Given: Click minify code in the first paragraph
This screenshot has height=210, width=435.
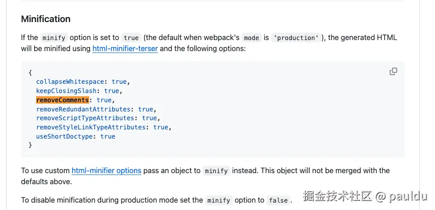Looking at the screenshot, I should coord(54,38).
